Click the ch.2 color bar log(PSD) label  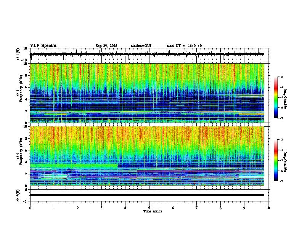tap(286, 162)
